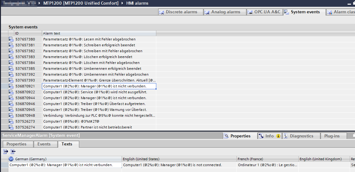Click the yellow info indicator on Info tab
The width and height of the screenshot is (355, 172).
pos(279,136)
